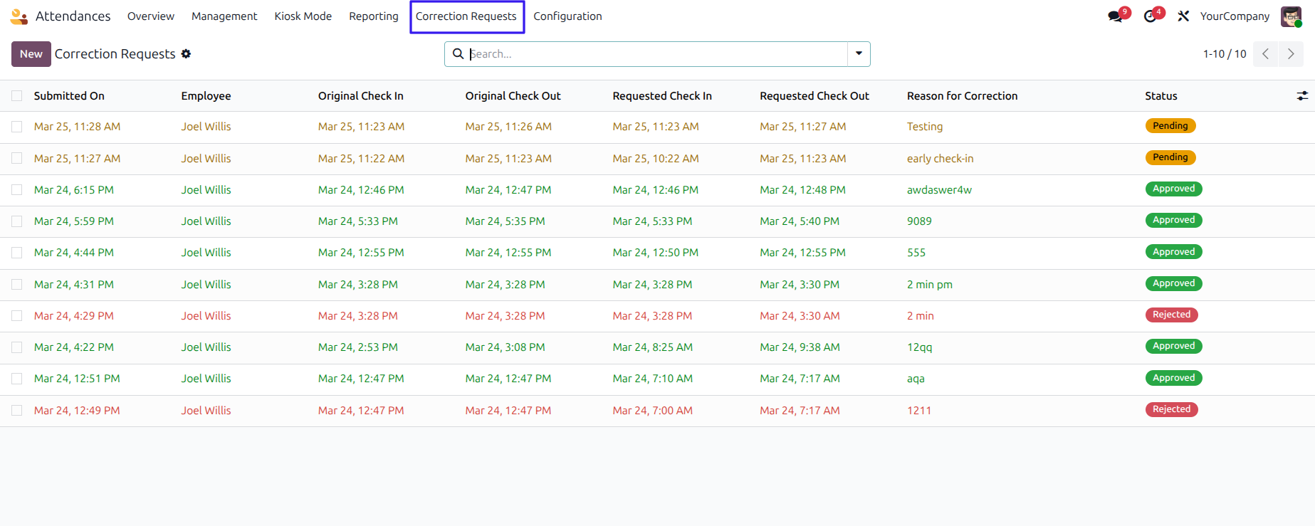Click requested check out 'Mar 24, 9:38 AM'
1315x526 pixels.
[800, 347]
